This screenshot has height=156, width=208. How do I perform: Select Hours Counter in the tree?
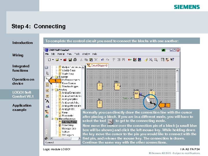pos(69,83)
